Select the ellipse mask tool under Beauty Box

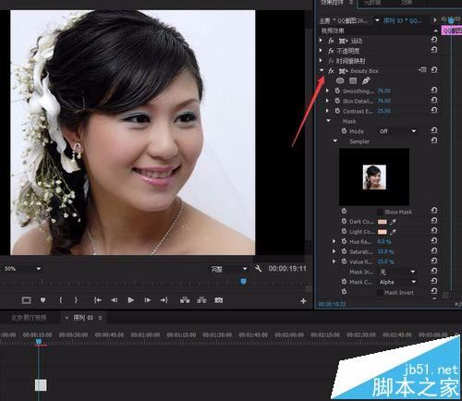point(340,80)
